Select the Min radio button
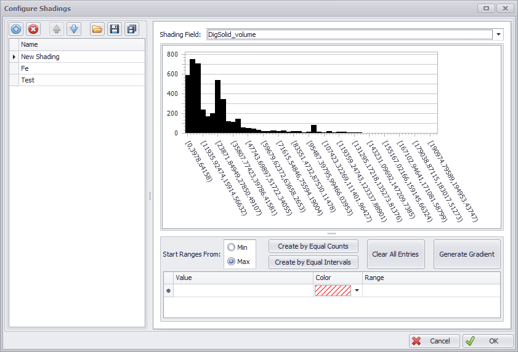 [231, 247]
